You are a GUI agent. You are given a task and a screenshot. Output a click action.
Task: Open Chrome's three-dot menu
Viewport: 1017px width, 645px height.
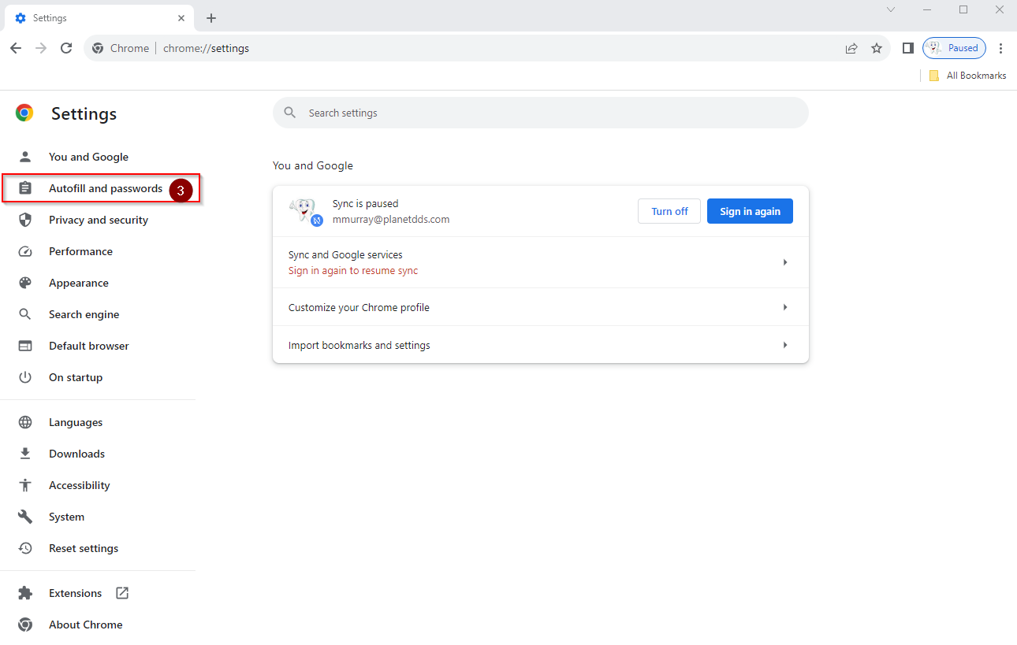click(x=1000, y=48)
